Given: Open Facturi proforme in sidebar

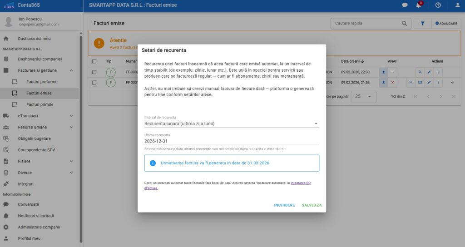Looking at the screenshot, I should pos(42,82).
